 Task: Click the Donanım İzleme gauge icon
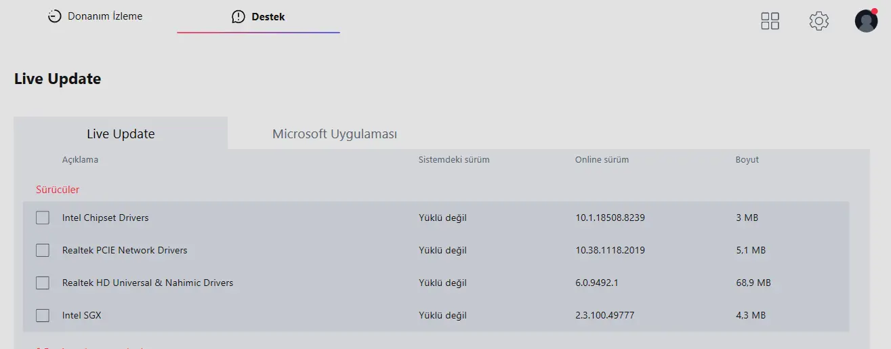(54, 16)
